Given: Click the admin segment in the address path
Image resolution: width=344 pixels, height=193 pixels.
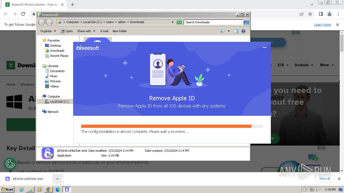Looking at the screenshot, I should pos(122,22).
